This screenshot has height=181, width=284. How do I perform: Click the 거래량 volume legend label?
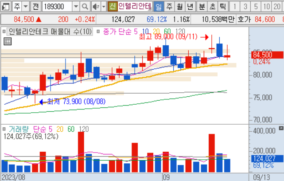pyautogui.click(x=19, y=129)
